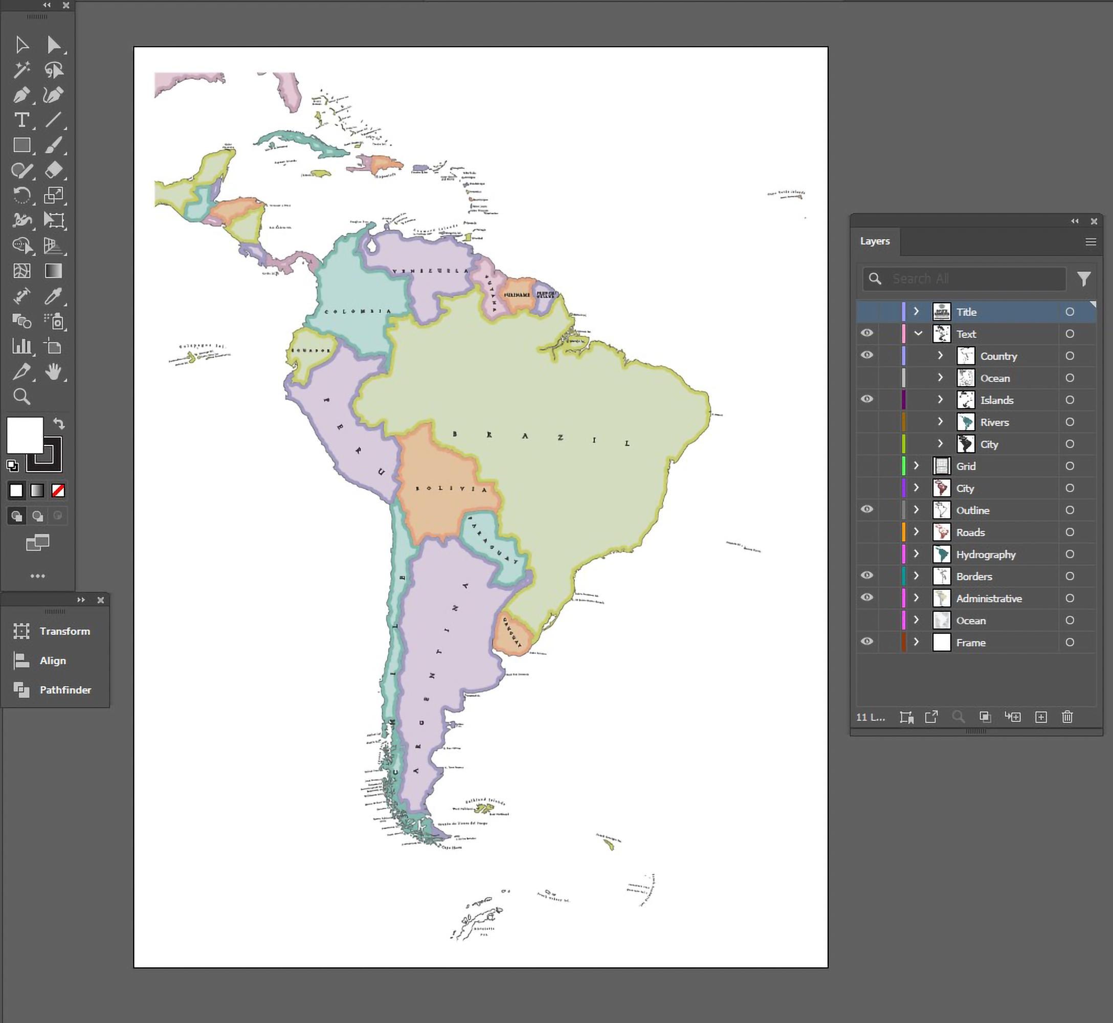
Task: Select the Direct Selection tool
Action: coord(54,45)
